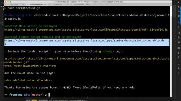Click the gear settings icon in the editor toolbar
Viewport: 181px width, 101px height.
pos(178,73)
